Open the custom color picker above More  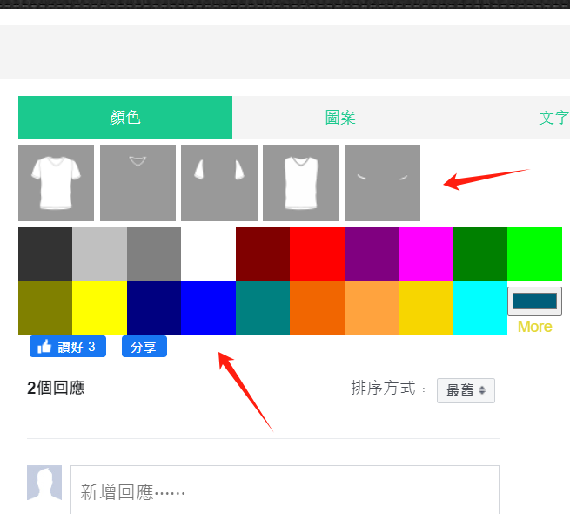(534, 301)
